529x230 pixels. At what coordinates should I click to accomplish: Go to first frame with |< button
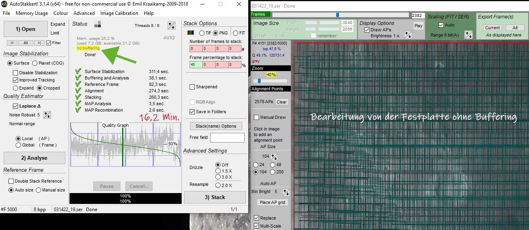pos(12,43)
